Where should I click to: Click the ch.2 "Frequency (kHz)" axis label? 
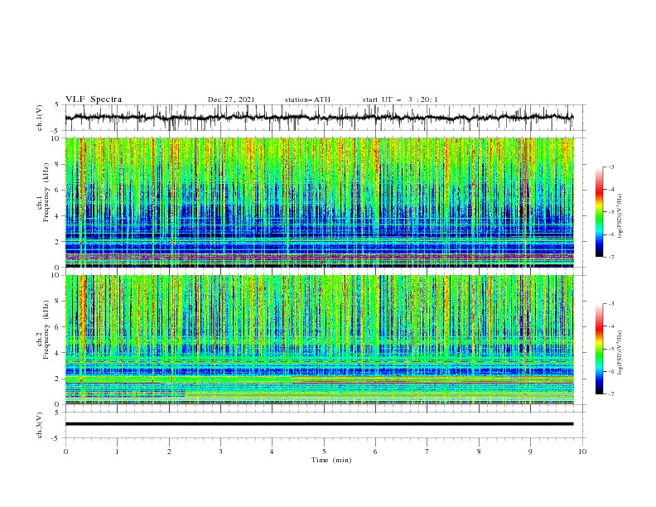(x=46, y=329)
